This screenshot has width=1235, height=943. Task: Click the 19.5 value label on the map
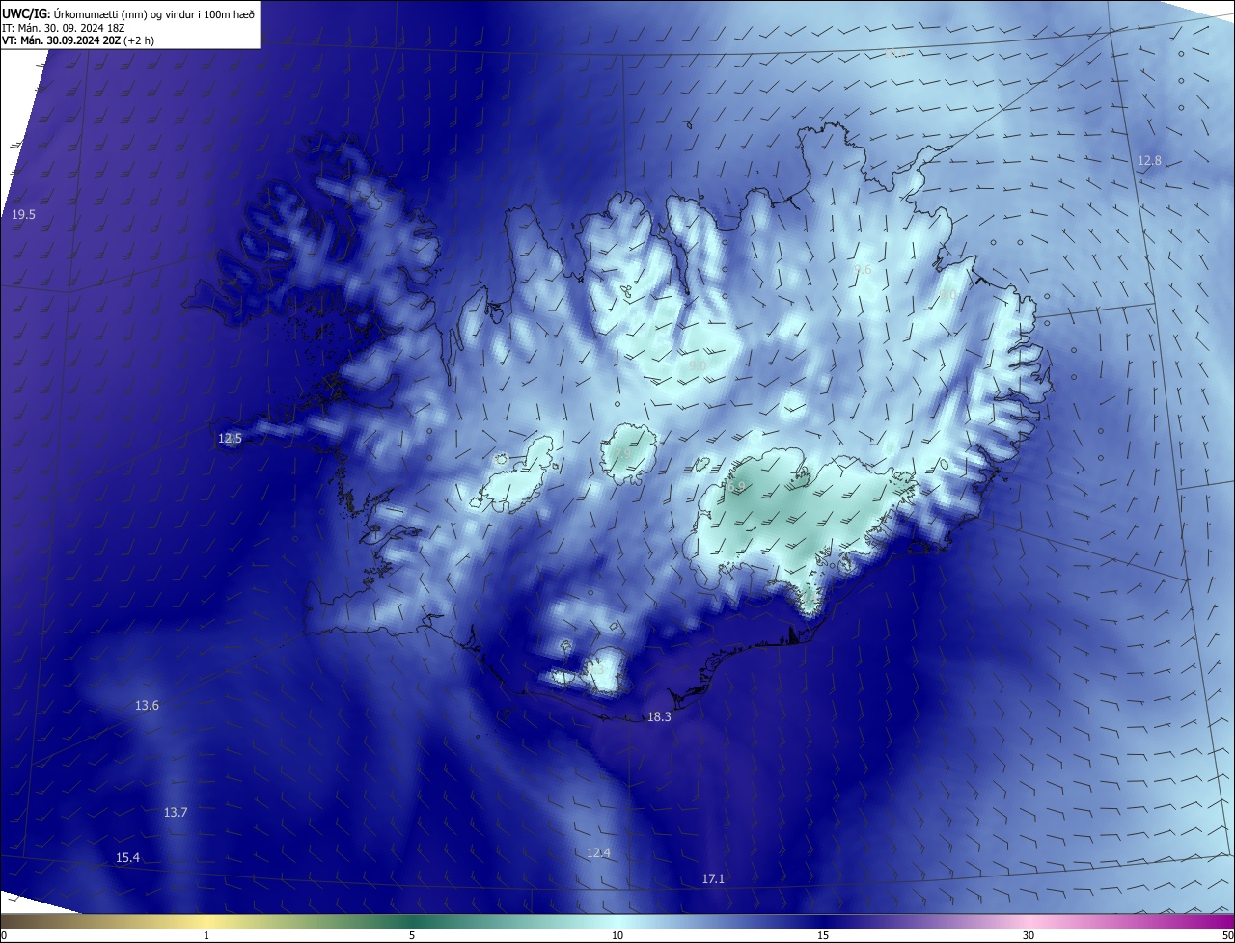click(23, 215)
